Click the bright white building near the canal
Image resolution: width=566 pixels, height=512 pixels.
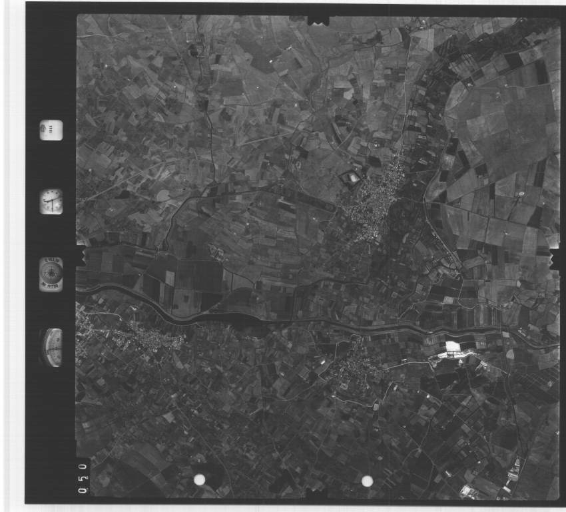[453, 347]
